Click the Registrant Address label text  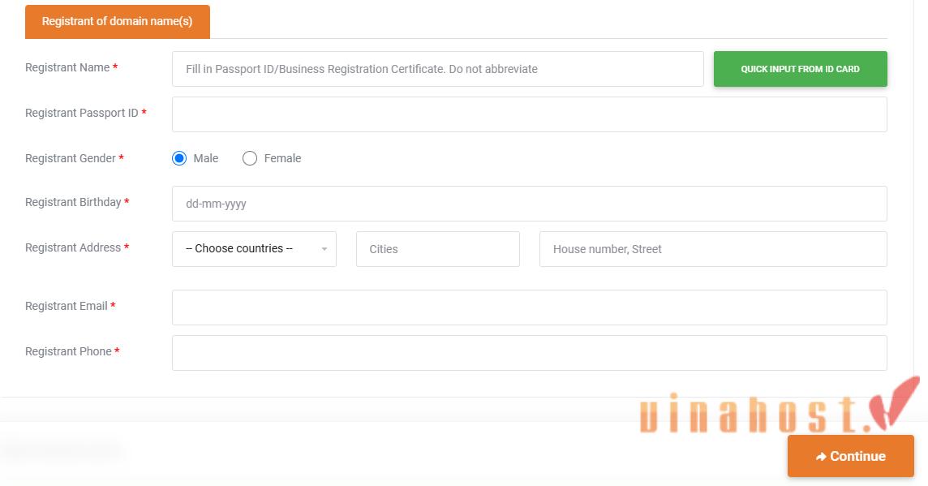[73, 247]
